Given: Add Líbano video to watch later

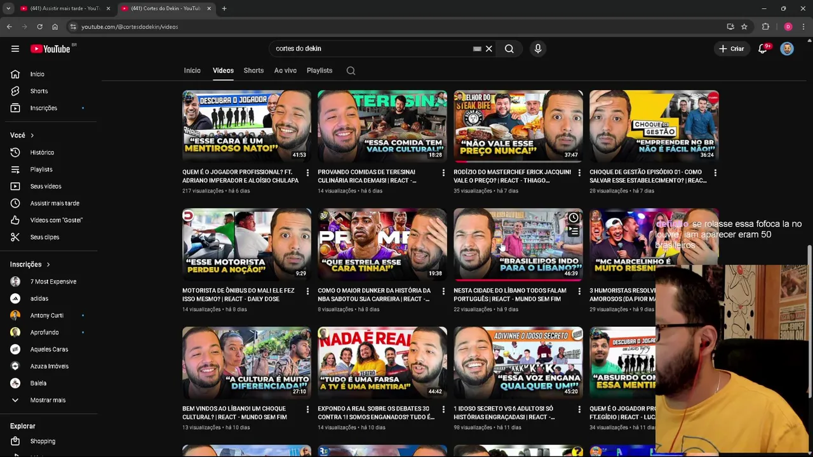Looking at the screenshot, I should [x=574, y=218].
